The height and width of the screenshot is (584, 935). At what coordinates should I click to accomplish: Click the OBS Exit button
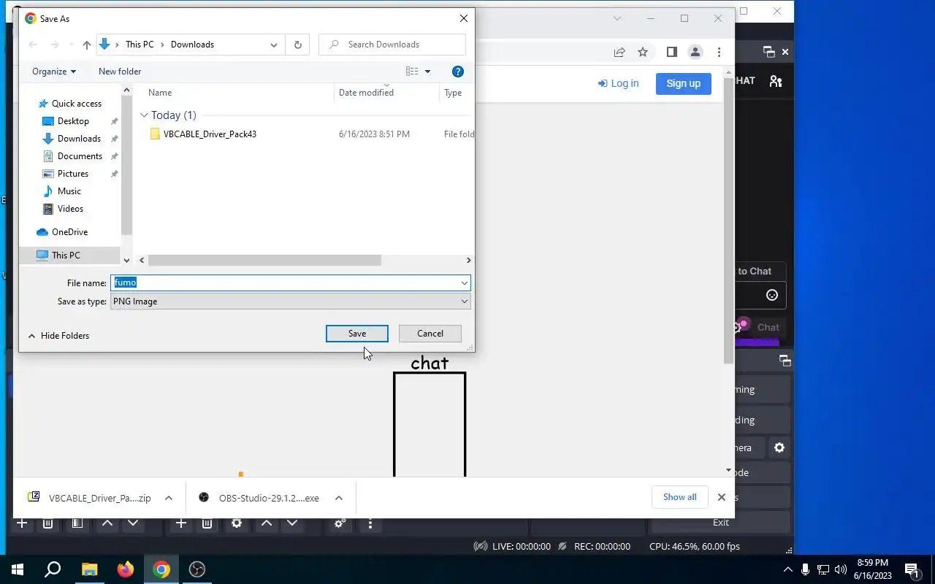pos(721,522)
